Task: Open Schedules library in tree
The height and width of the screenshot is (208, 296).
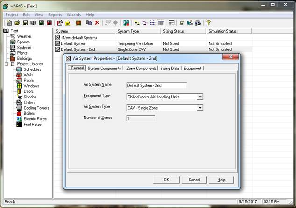Action: click(x=32, y=69)
